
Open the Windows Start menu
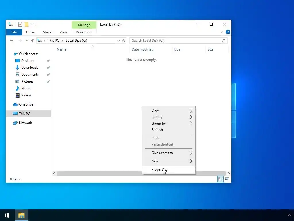point(7,215)
